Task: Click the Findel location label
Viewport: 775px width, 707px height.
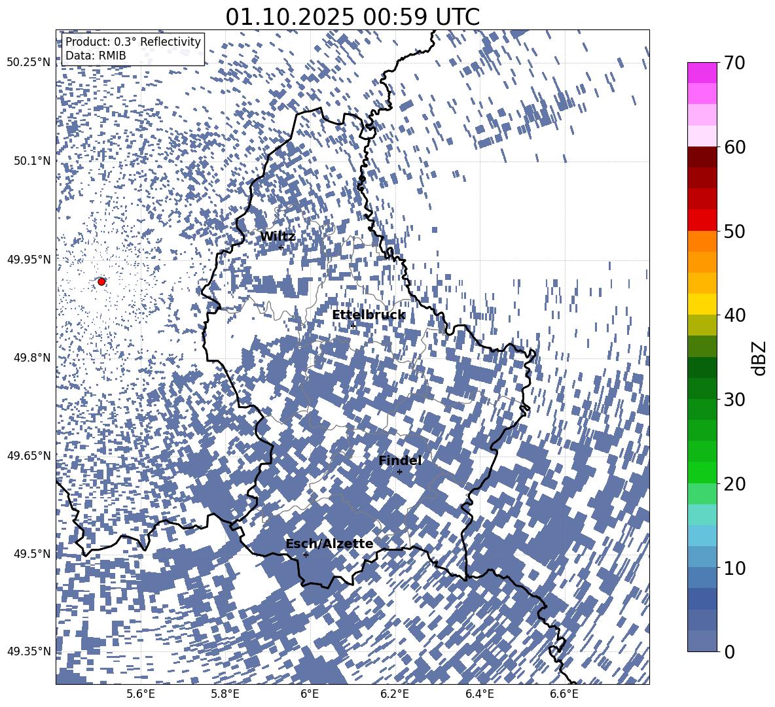Action: [x=400, y=460]
